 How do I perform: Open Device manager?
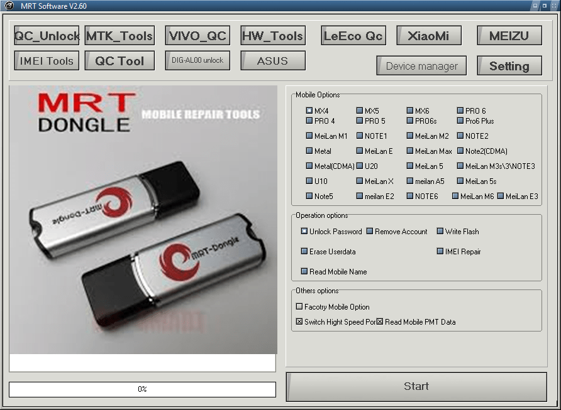(421, 65)
